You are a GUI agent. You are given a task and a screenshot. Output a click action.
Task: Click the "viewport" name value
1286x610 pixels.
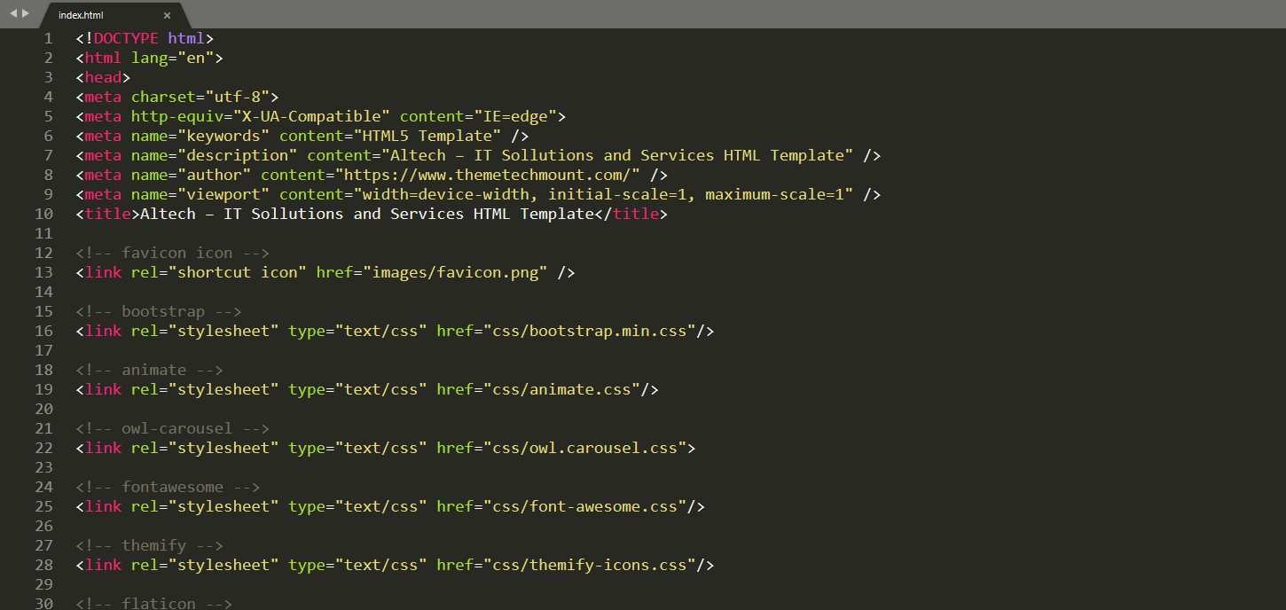(x=223, y=194)
